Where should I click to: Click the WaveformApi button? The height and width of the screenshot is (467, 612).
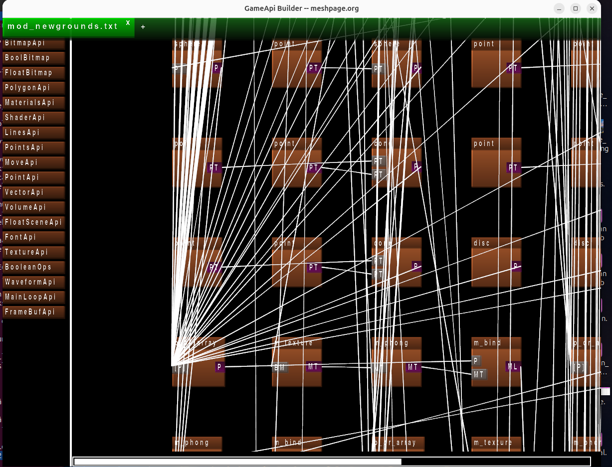click(33, 282)
